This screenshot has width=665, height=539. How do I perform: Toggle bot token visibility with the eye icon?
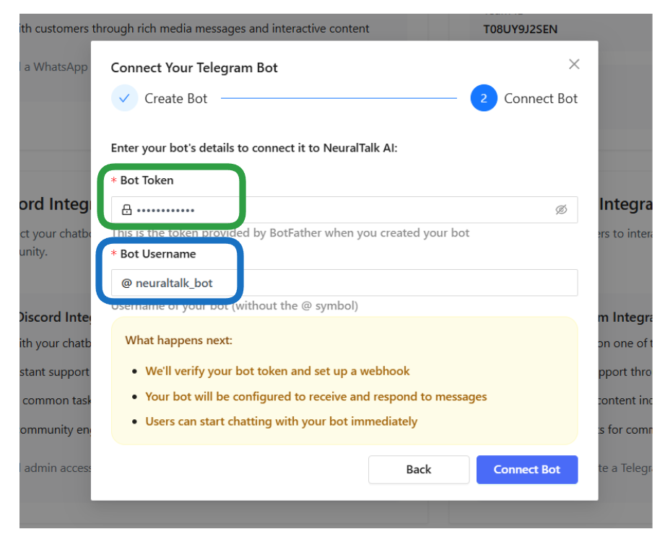tap(562, 210)
